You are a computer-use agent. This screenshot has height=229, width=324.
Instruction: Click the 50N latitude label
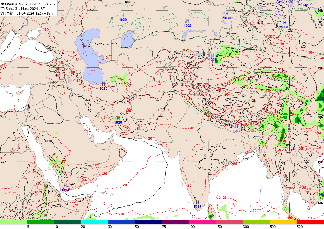pos(321,10)
